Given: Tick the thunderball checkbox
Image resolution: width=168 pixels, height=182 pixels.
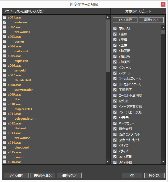Looking at the screenshot, I should point(5,80).
